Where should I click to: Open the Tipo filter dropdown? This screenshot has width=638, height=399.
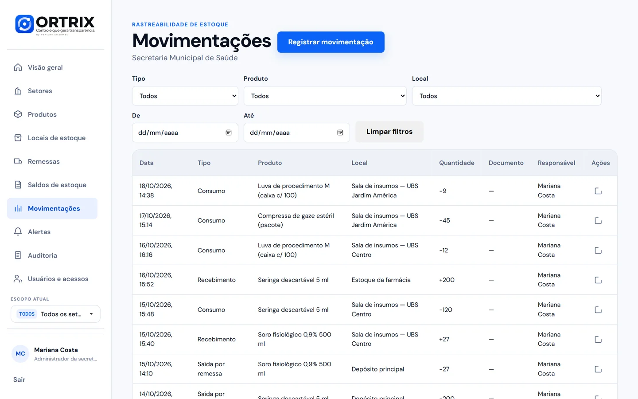click(x=185, y=96)
